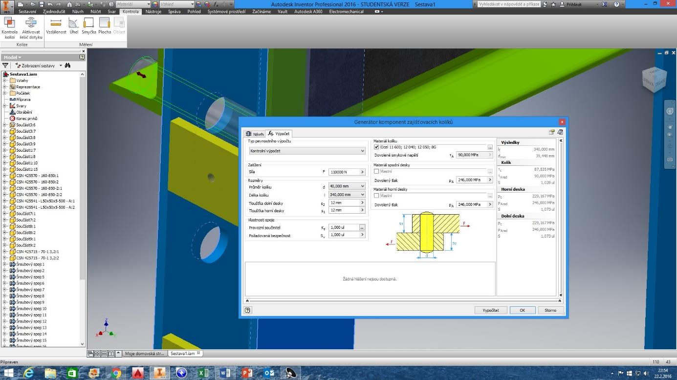677x380 pixels.
Task: Click the Open file icon in quick access toolbar
Action: pyautogui.click(x=33, y=4)
